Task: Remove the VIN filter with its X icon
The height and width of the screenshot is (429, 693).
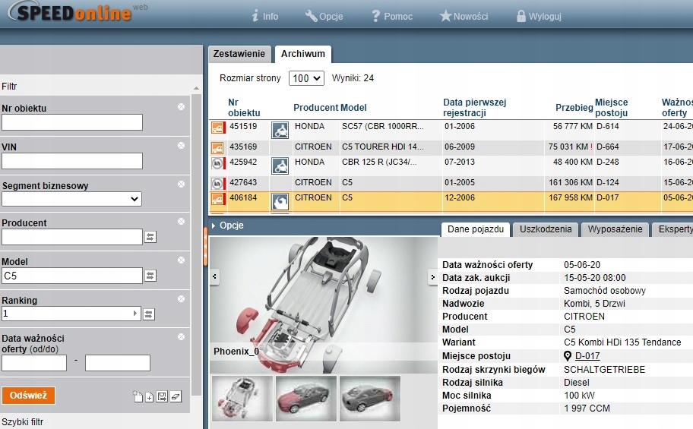Action: point(181,144)
